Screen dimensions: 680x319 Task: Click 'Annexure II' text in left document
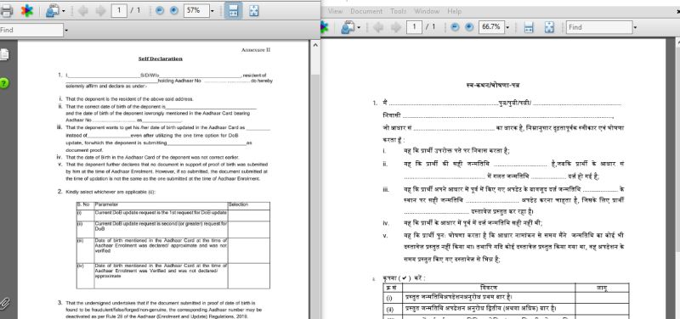tap(256, 50)
